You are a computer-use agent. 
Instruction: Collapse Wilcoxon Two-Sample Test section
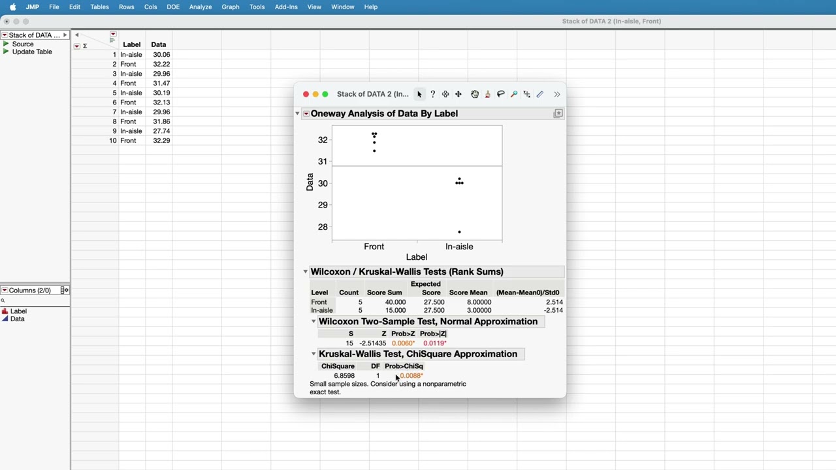click(x=313, y=321)
